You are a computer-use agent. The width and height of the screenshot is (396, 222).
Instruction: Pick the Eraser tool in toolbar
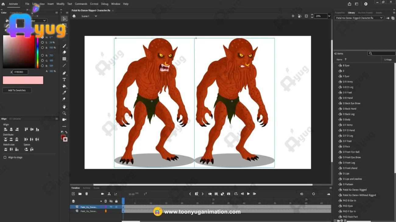64,52
